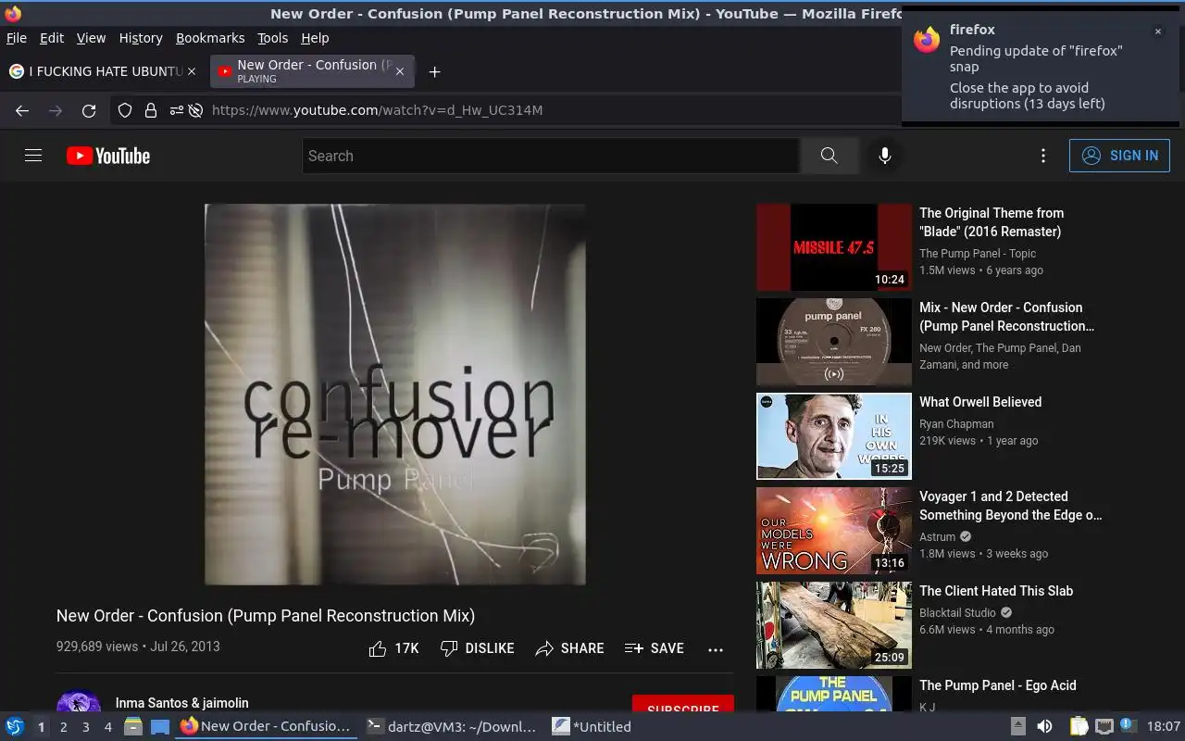Open the Help menu
This screenshot has width=1185, height=741.
(315, 38)
